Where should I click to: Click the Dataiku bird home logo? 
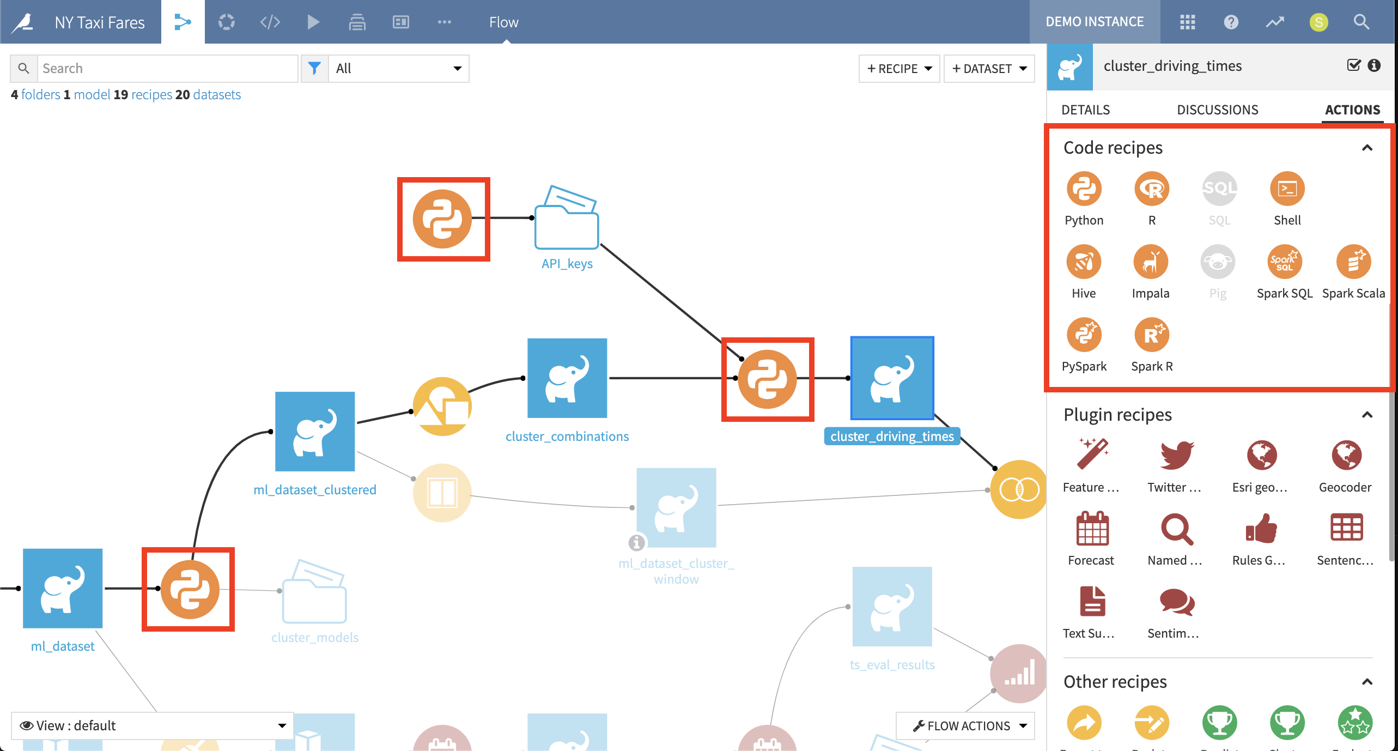pos(22,22)
